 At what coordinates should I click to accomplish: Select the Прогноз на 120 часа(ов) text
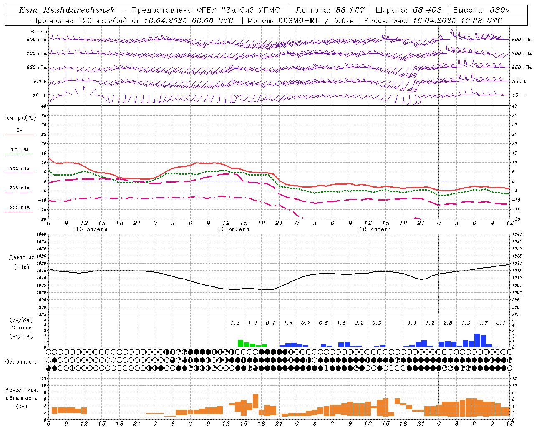coord(80,20)
